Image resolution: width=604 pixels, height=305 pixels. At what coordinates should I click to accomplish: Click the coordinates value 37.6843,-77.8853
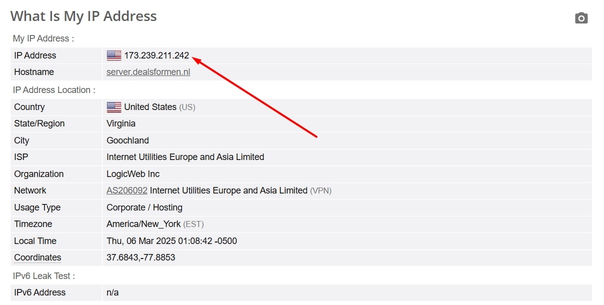point(141,257)
